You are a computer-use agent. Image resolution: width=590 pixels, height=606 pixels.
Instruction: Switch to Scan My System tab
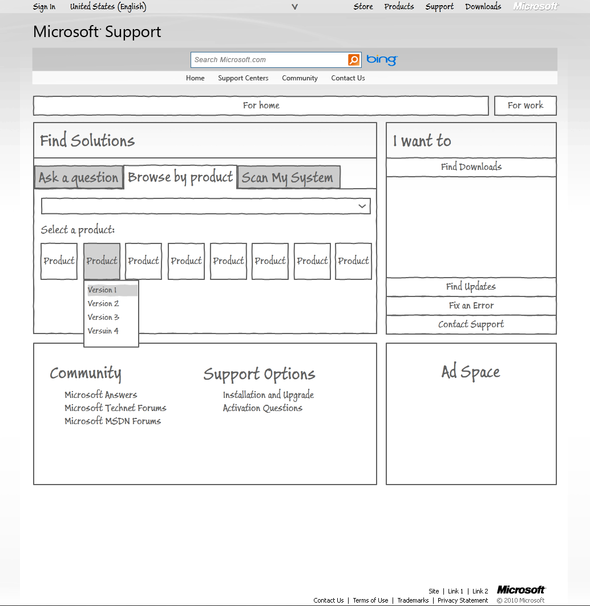pos(289,177)
